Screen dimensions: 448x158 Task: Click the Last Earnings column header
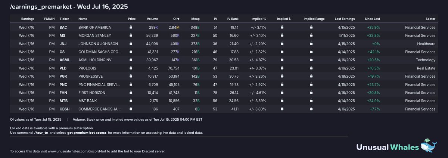pos(345,19)
